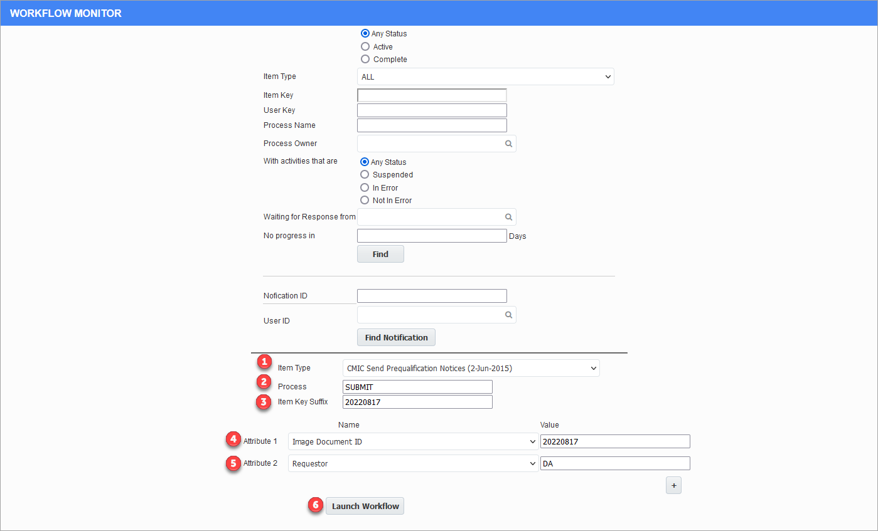
Task: Click the plus icon to add another attribute
Action: click(x=673, y=485)
